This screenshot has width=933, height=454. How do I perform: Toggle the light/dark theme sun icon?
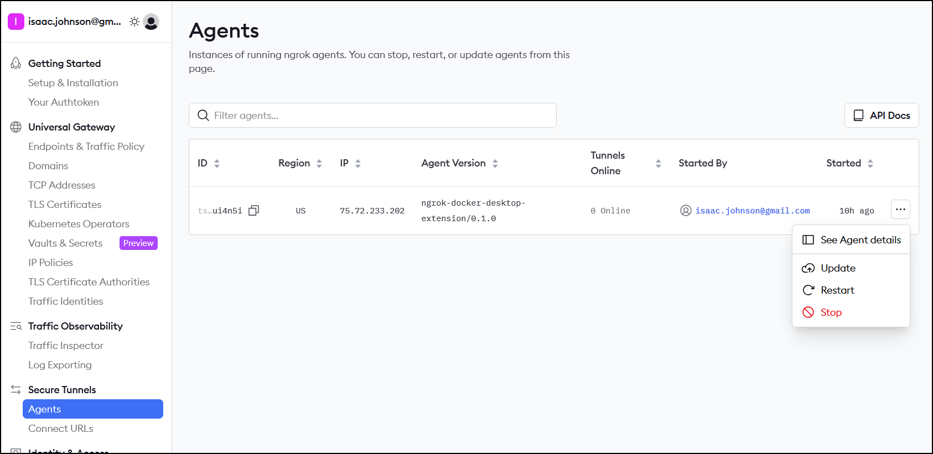pyautogui.click(x=134, y=22)
